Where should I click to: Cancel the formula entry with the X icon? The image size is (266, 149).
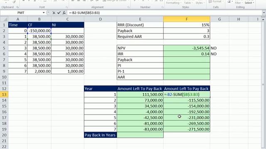click(54, 13)
